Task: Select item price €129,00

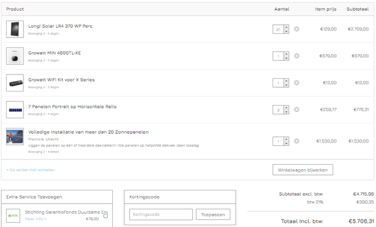Action: click(328, 29)
